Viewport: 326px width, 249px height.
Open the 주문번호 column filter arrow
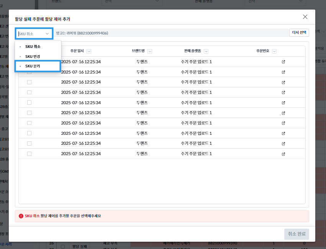tap(274, 51)
